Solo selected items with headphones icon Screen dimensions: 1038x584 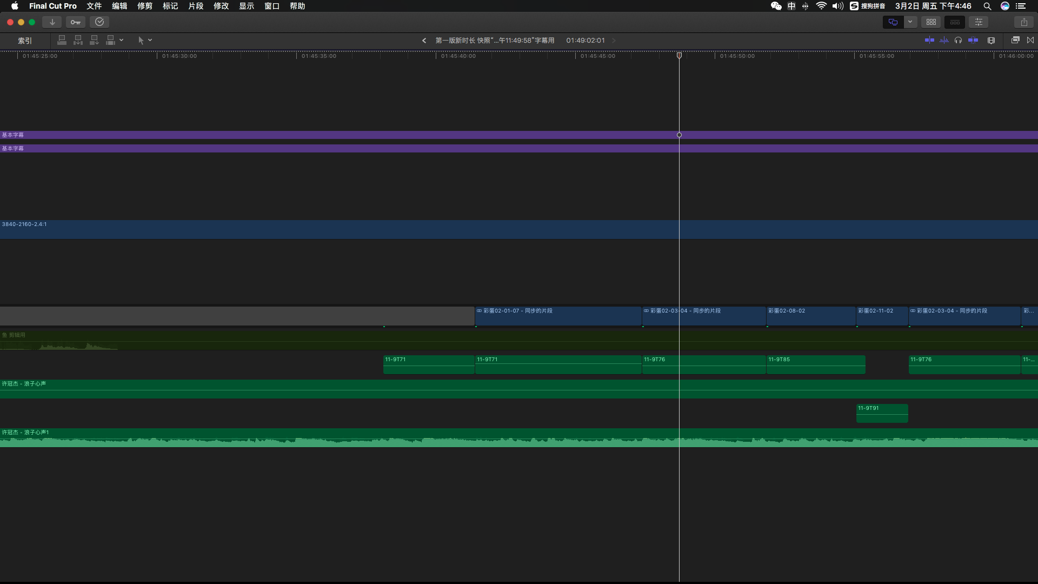click(x=958, y=40)
